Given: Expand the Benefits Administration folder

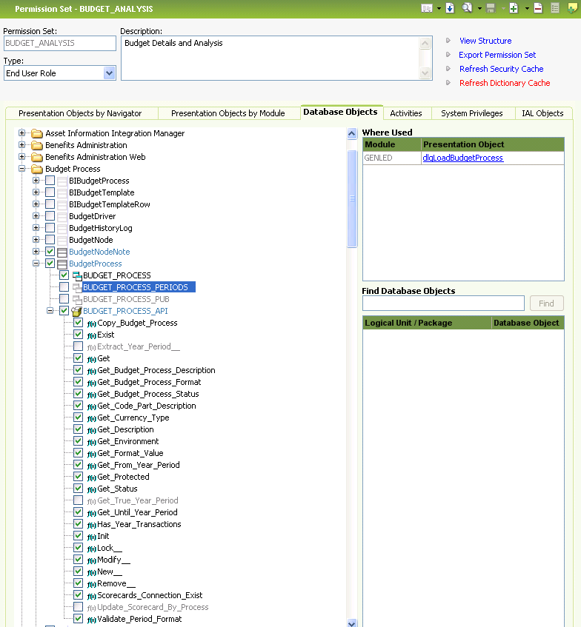Looking at the screenshot, I should pos(22,145).
